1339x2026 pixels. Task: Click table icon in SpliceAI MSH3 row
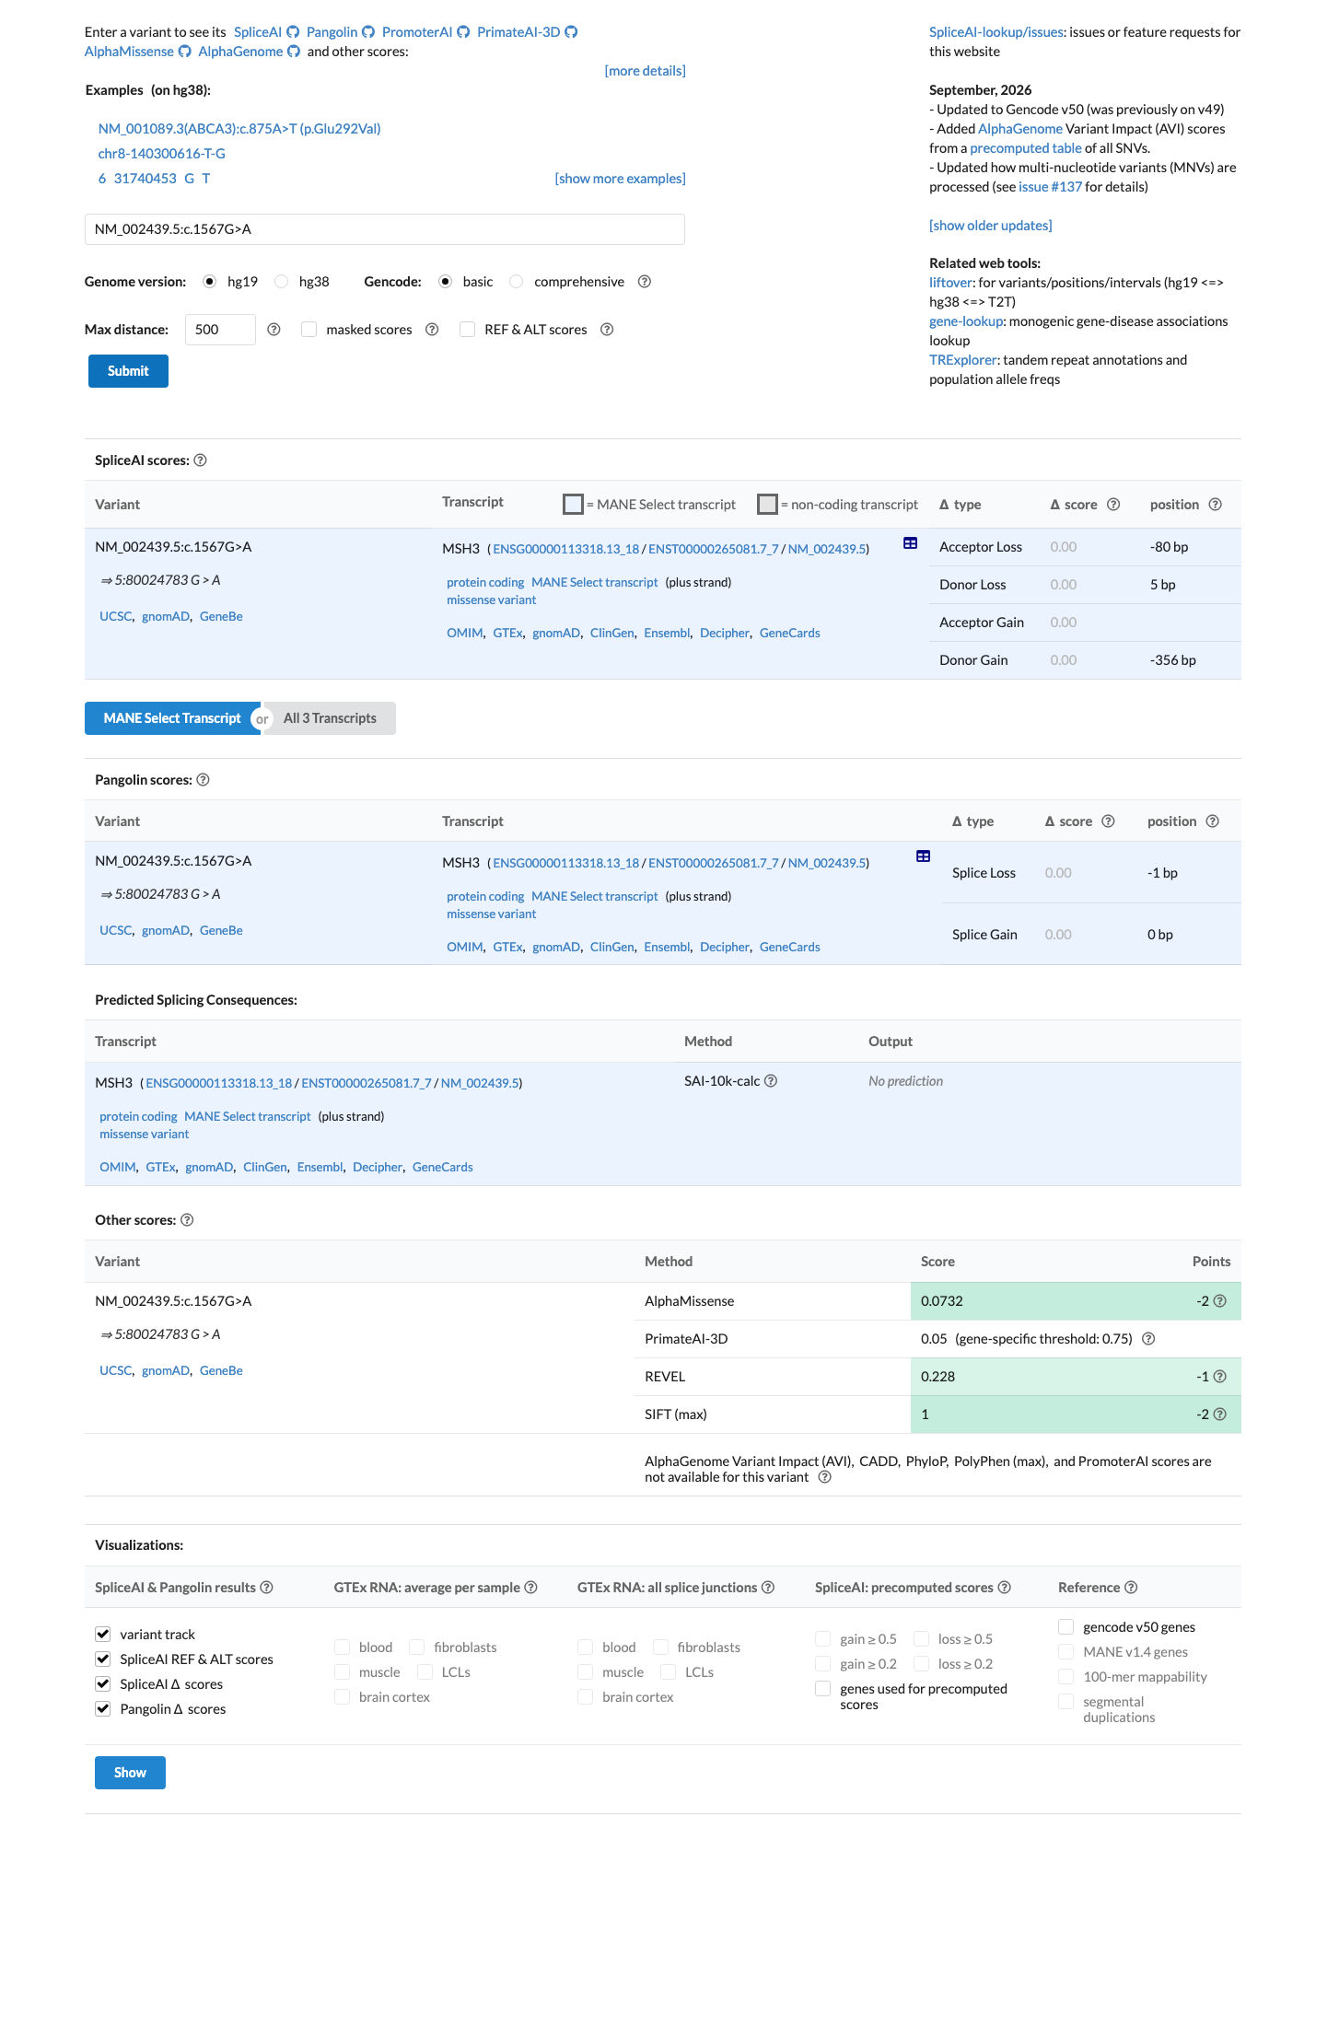pos(910,543)
